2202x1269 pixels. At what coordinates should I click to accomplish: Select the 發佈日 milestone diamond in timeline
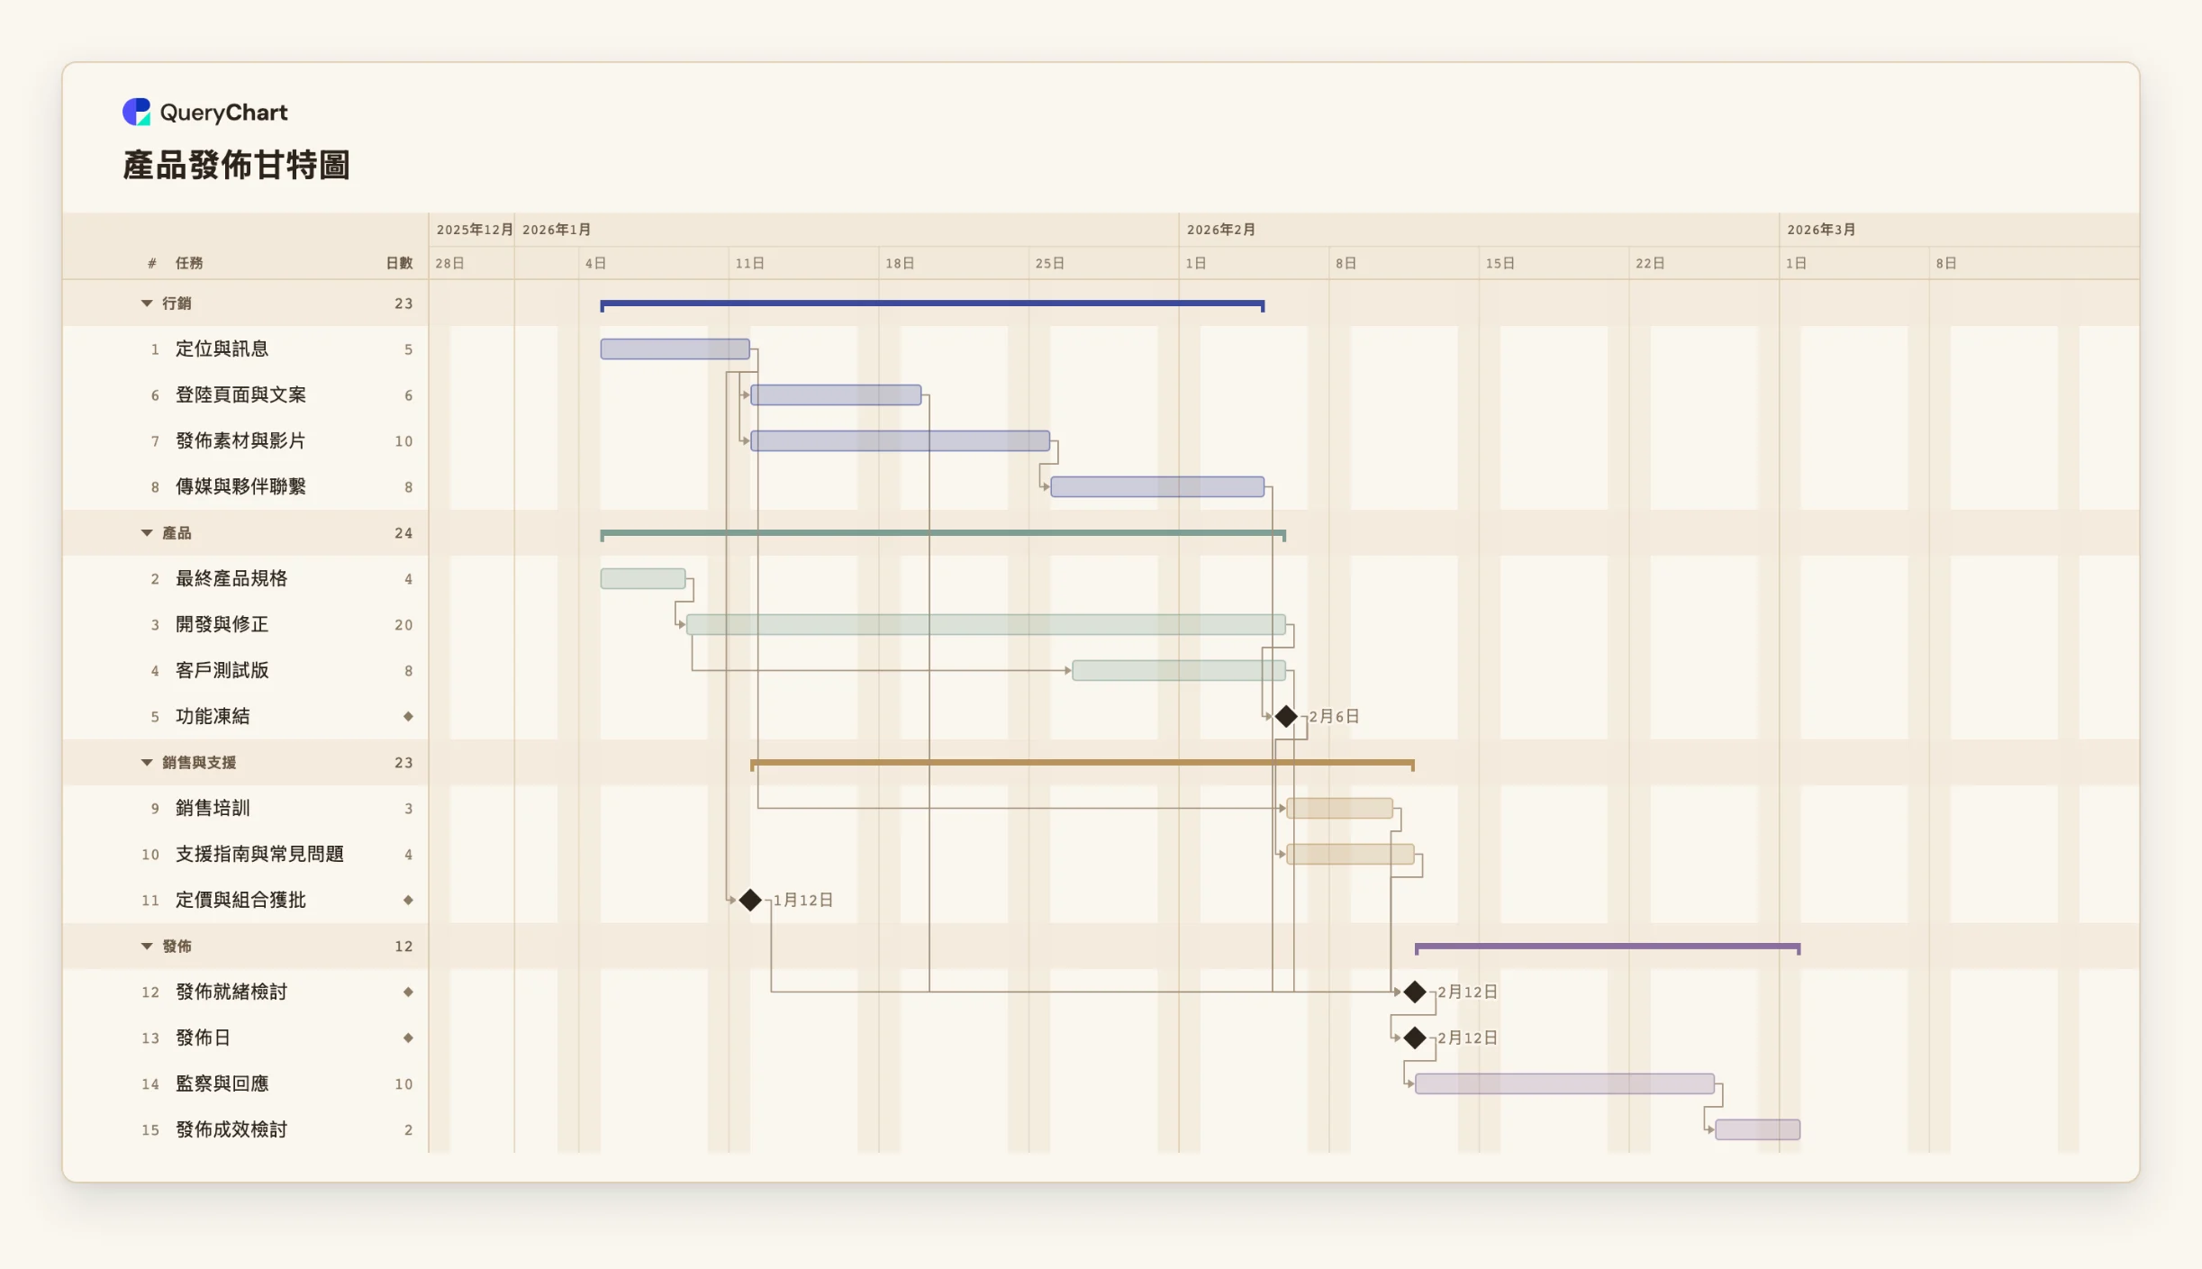pyautogui.click(x=1415, y=1038)
